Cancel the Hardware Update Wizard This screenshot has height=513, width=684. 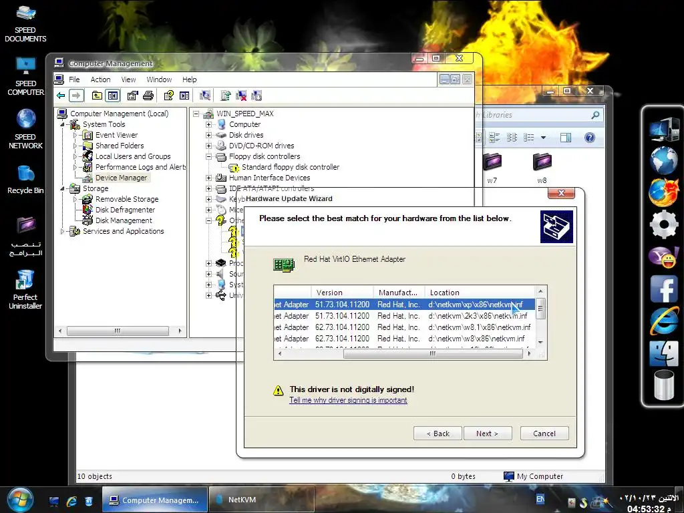(544, 434)
